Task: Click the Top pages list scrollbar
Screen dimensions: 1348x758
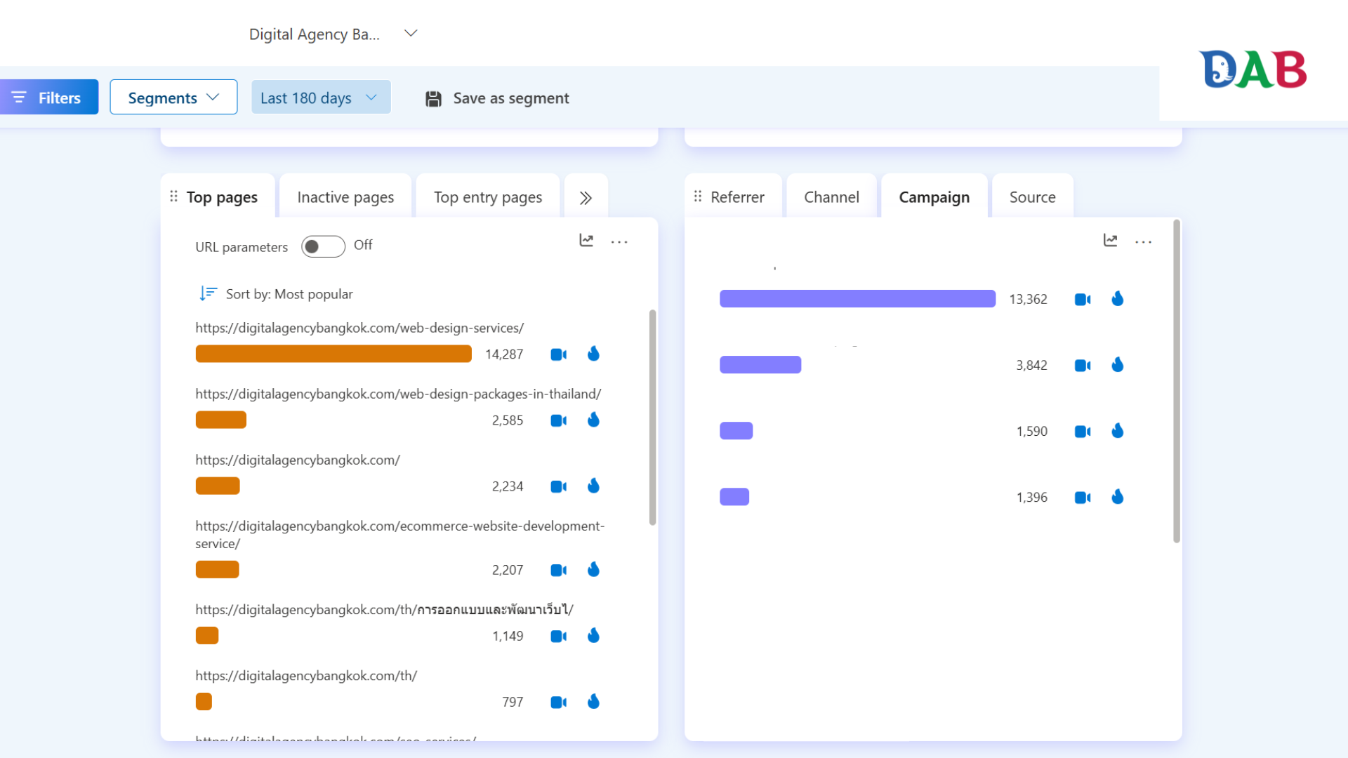Action: [x=652, y=417]
